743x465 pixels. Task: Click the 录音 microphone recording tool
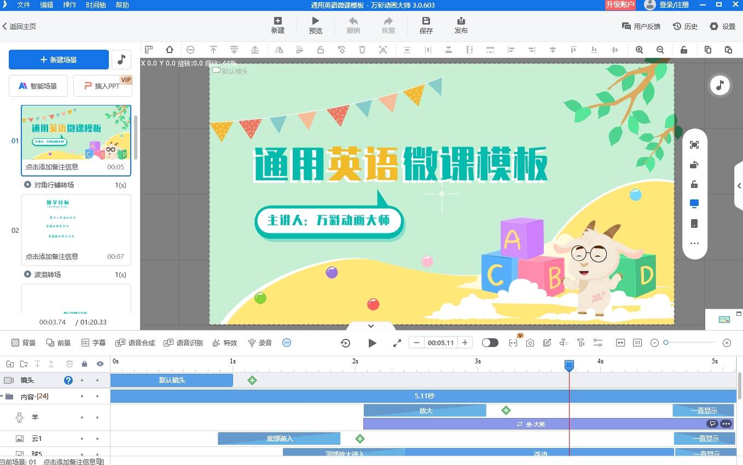coord(260,343)
